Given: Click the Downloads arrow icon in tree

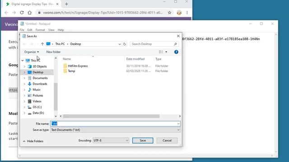Looking at the screenshot, I should click(29, 84).
